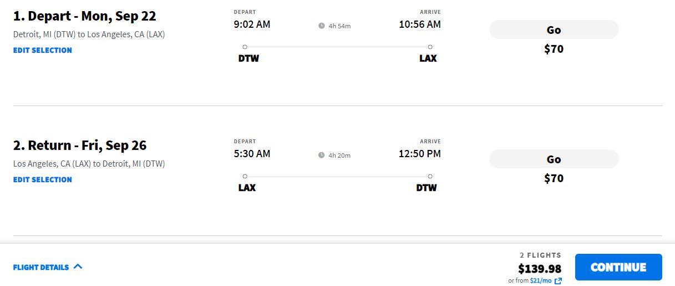Click the clock icon beside 4h 20m

[321, 155]
